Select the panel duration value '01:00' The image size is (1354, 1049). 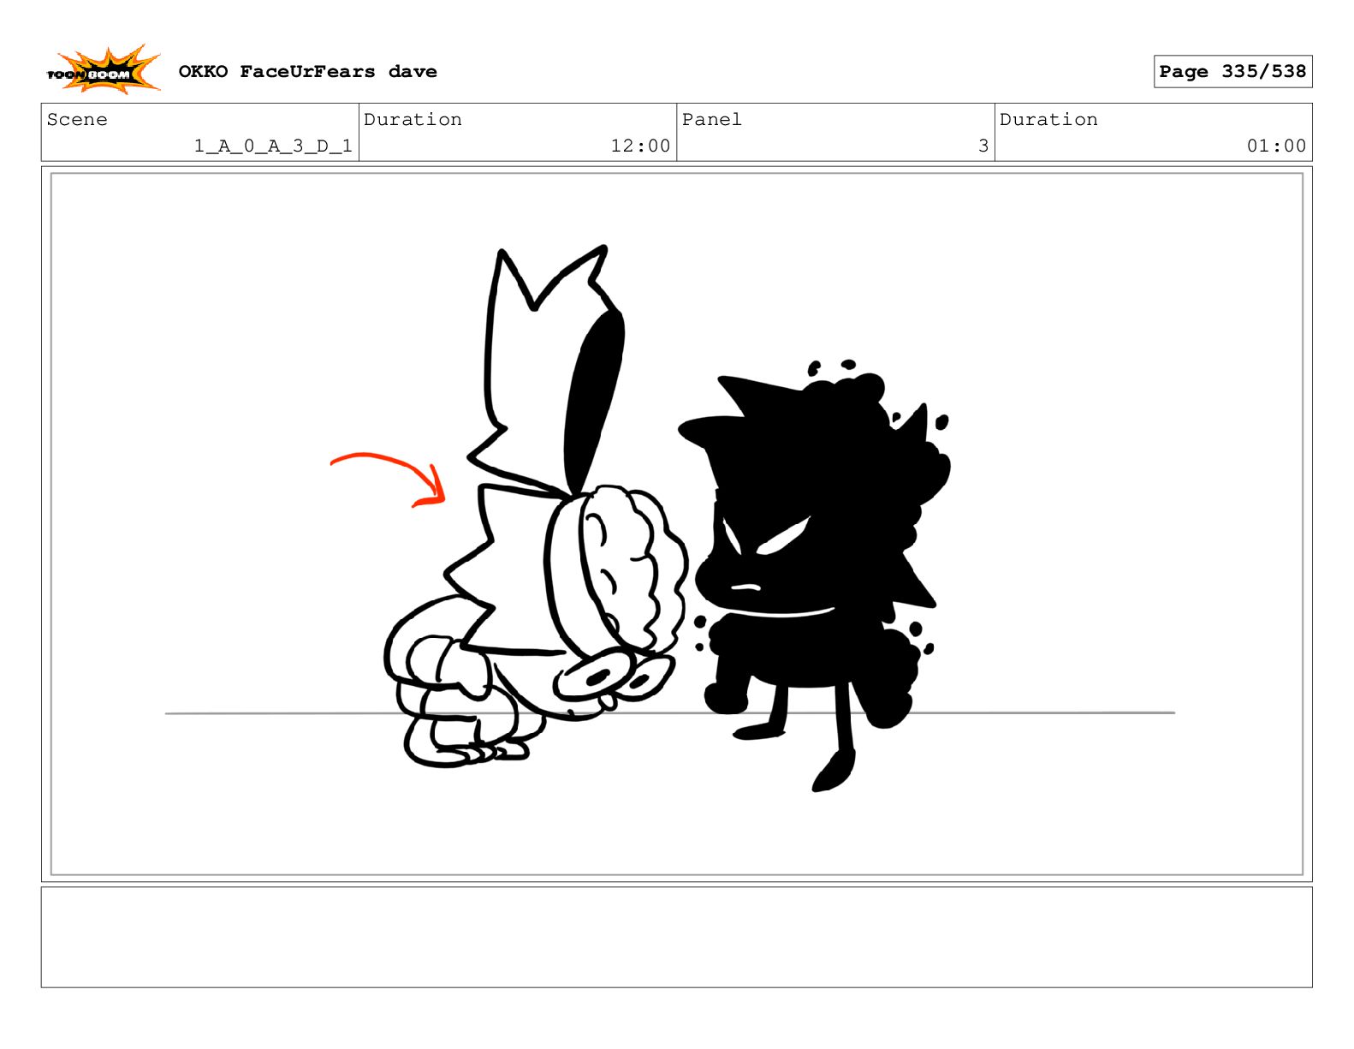point(1276,146)
